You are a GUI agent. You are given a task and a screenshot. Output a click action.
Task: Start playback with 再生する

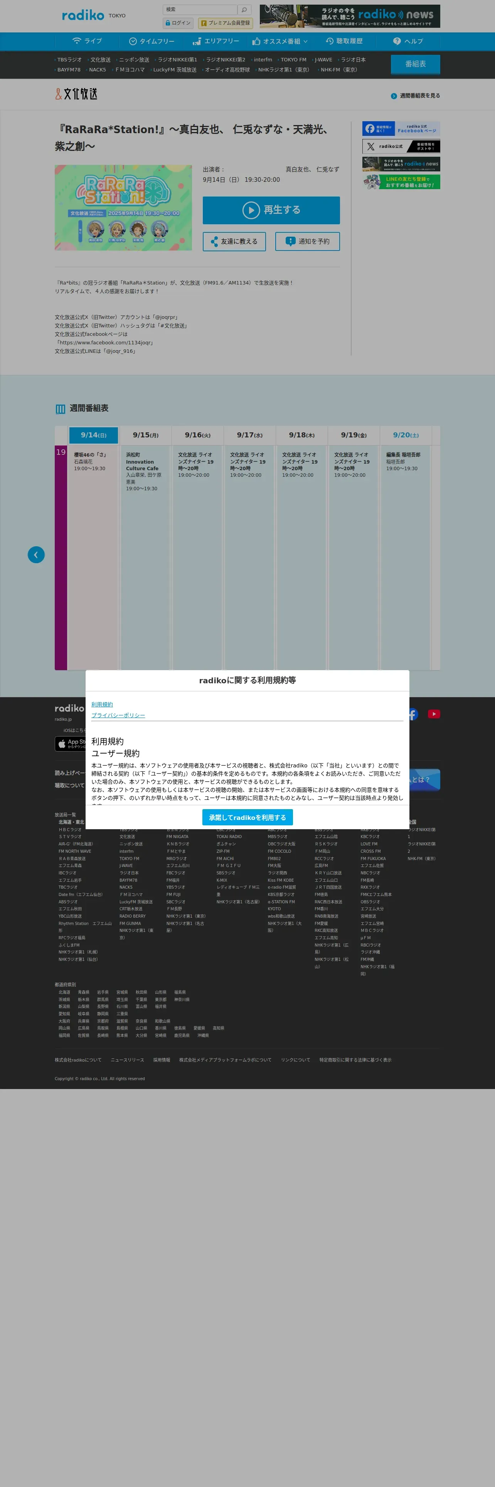pyautogui.click(x=271, y=210)
